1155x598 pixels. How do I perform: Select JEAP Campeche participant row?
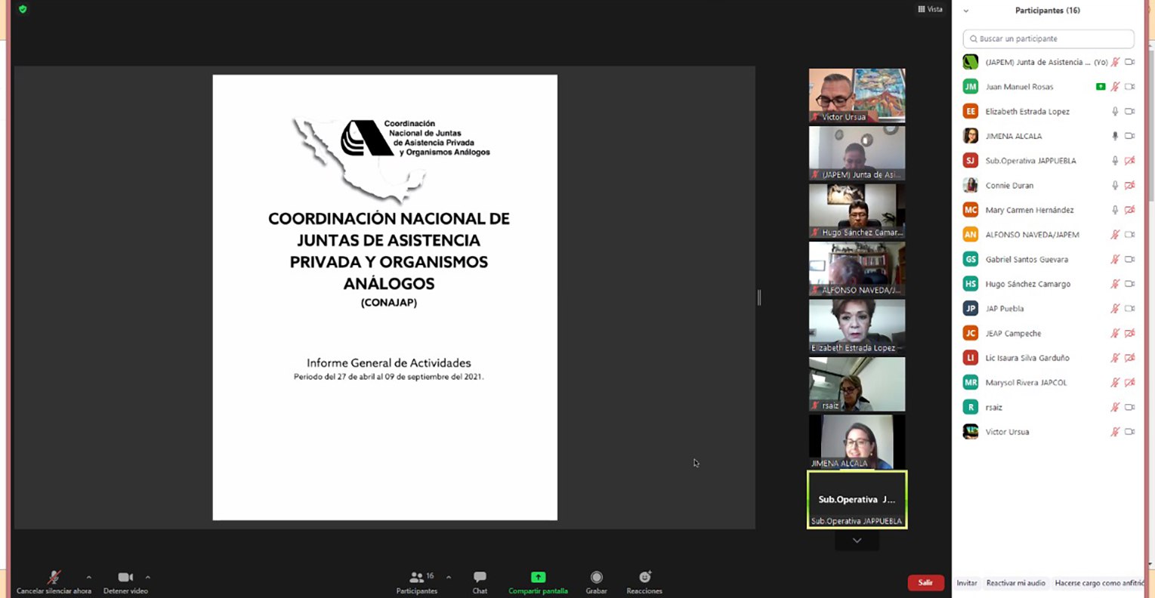point(1048,334)
